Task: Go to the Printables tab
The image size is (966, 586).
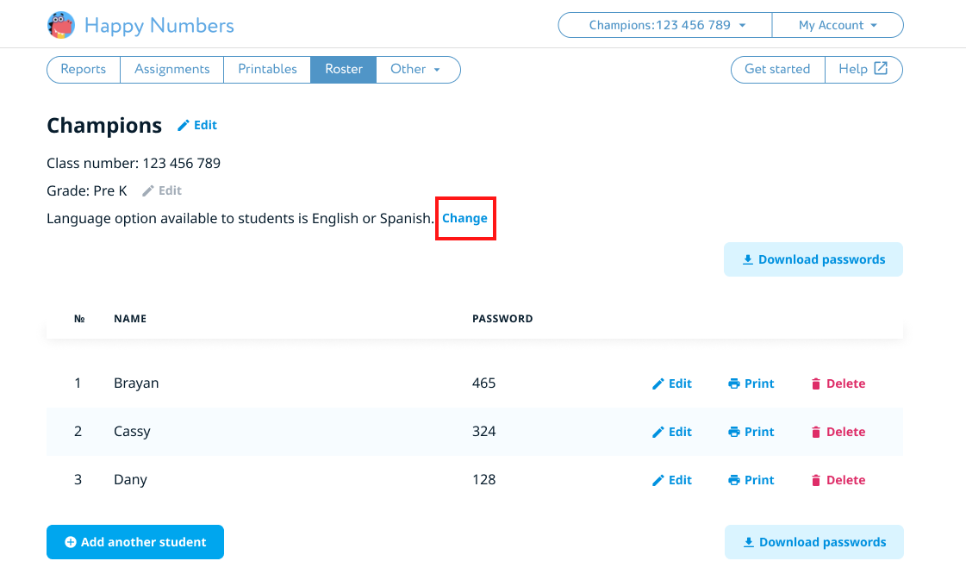Action: [267, 69]
